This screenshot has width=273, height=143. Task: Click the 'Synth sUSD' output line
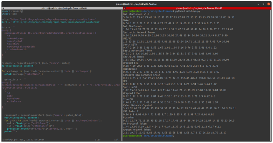coord(130,87)
